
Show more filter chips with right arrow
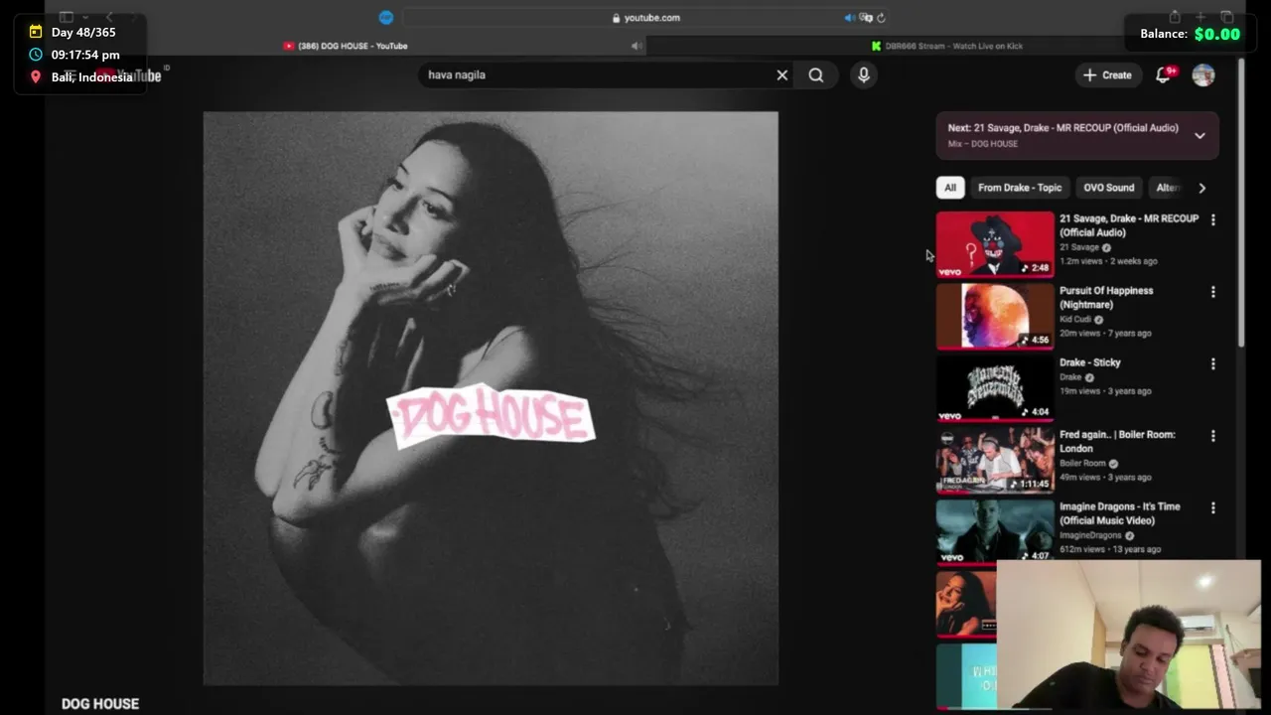1202,188
